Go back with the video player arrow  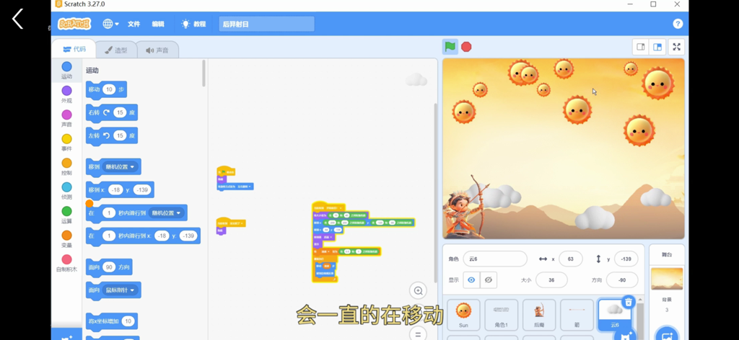[x=18, y=19]
